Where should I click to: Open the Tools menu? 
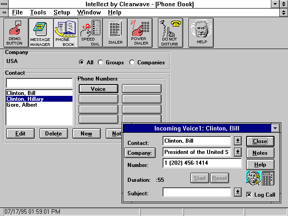coord(38,12)
